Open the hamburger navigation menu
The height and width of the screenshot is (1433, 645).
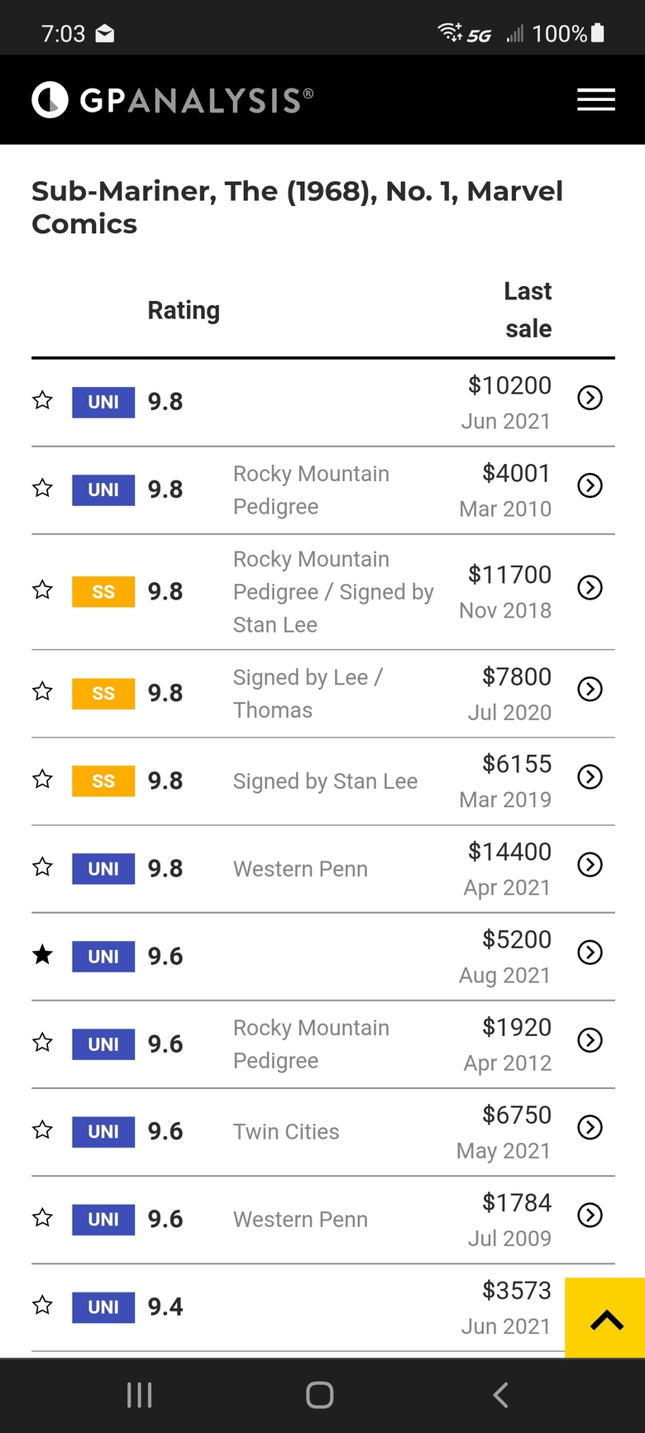(x=595, y=100)
